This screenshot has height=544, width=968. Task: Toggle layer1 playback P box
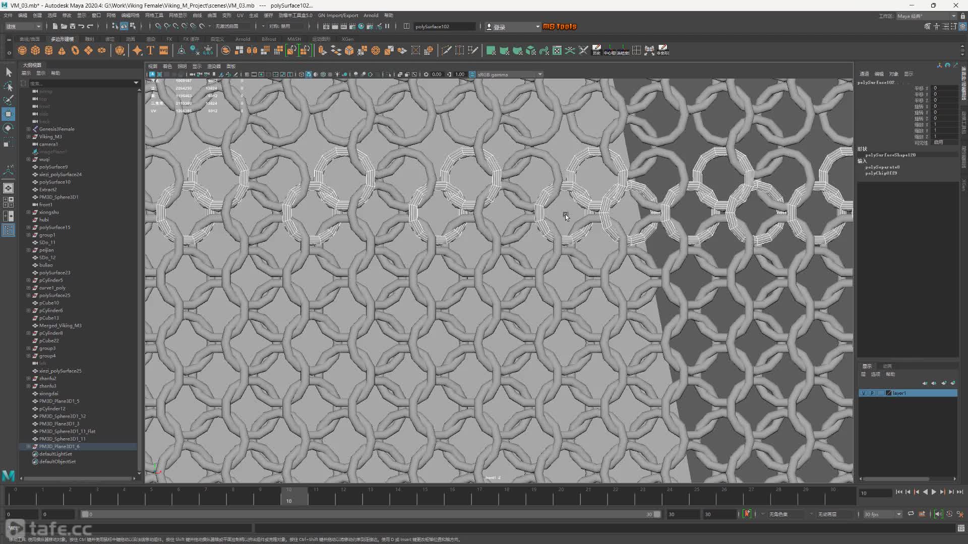click(872, 393)
